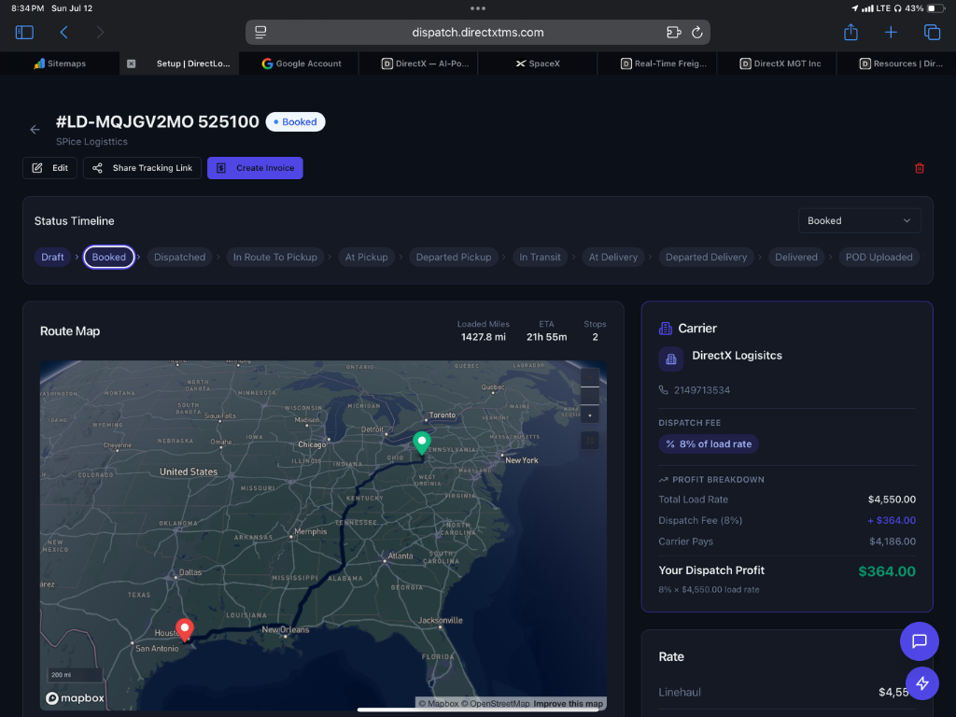Viewport: 956px width, 717px height.
Task: Open the Safari share sheet
Action: click(x=851, y=32)
